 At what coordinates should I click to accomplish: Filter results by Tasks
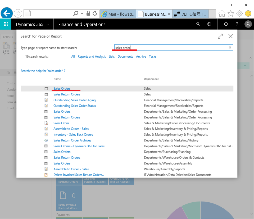click(153, 57)
